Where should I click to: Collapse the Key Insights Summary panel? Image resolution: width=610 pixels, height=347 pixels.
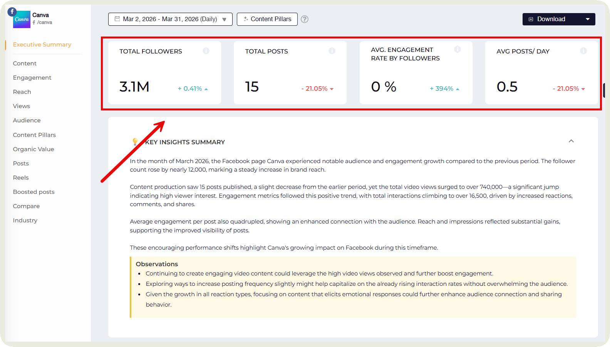[x=571, y=141]
